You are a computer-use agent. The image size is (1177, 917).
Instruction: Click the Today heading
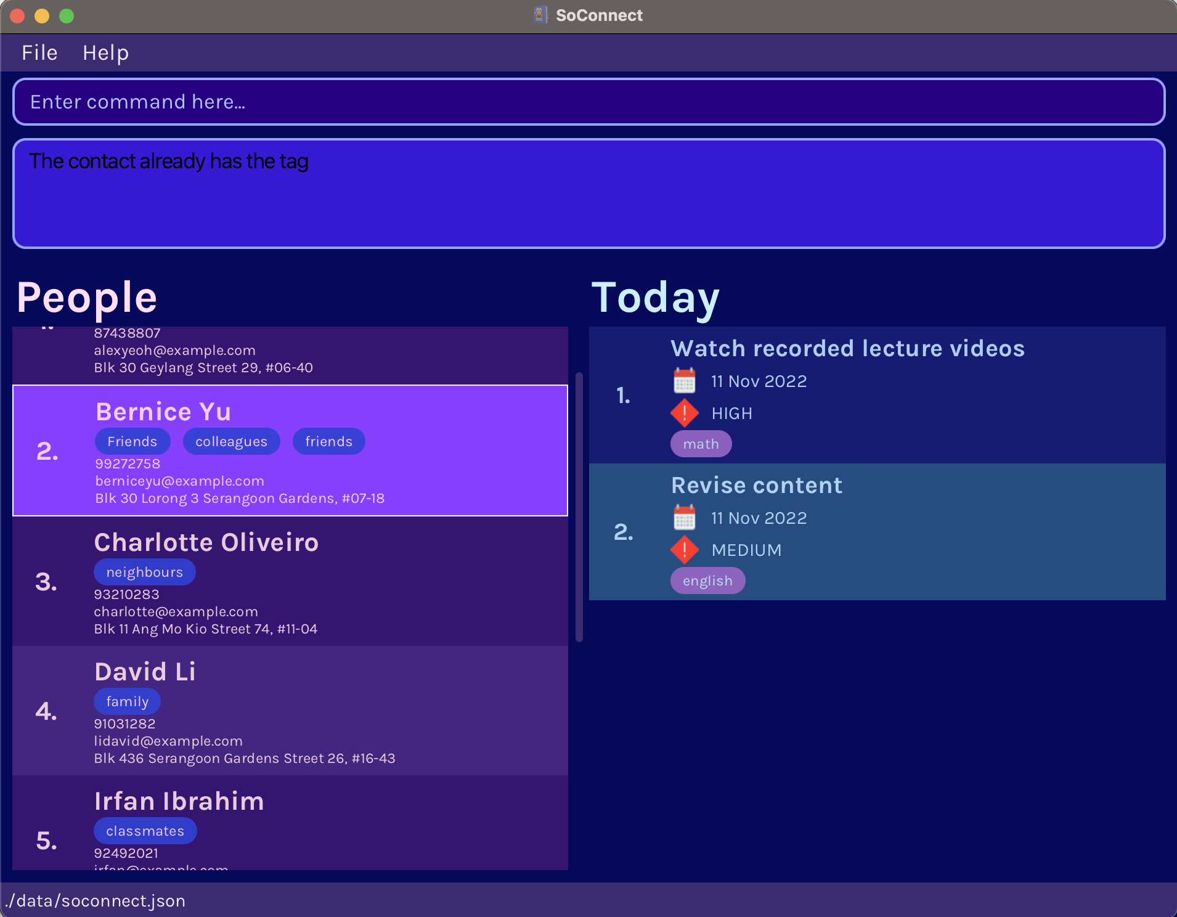[656, 298]
